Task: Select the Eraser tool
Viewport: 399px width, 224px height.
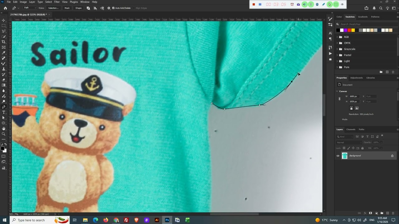Action: point(4,80)
